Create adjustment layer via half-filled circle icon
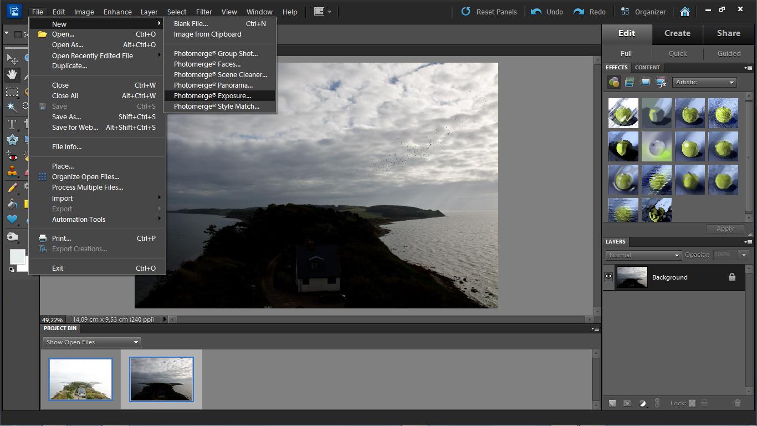The height and width of the screenshot is (426, 757). point(643,403)
